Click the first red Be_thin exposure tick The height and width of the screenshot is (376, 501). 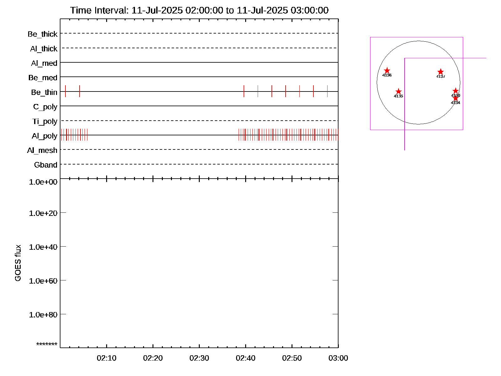tap(65, 91)
